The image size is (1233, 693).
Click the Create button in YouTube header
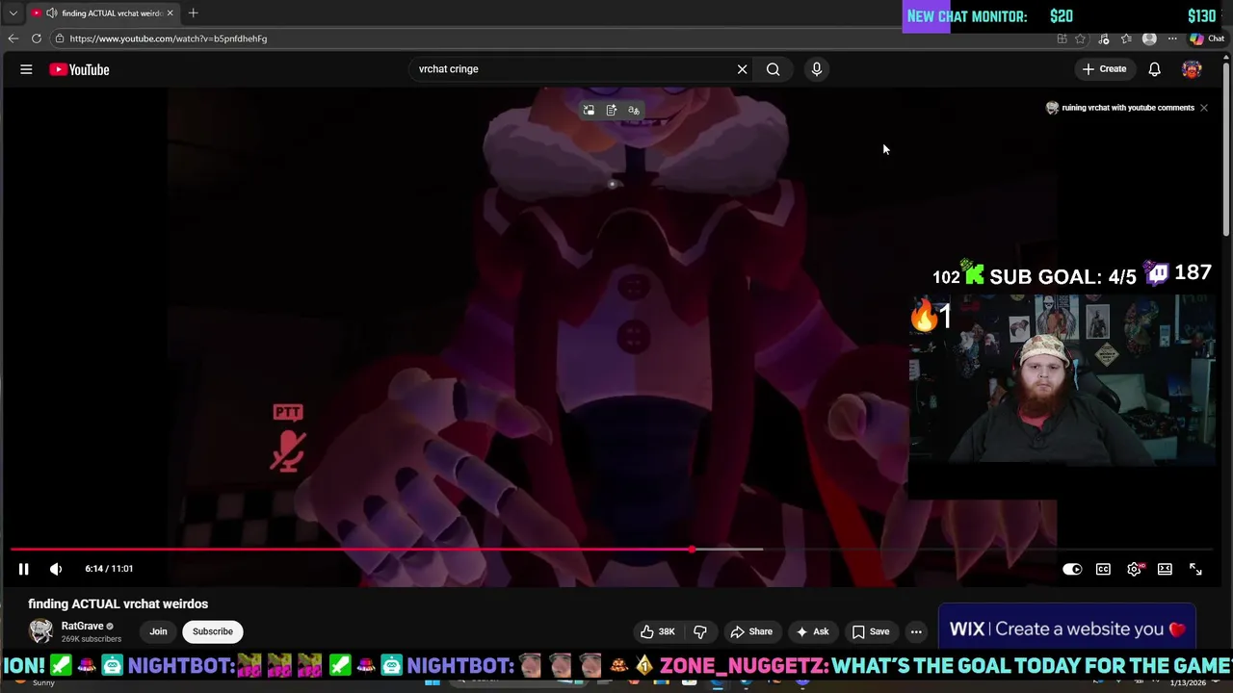(x=1104, y=69)
